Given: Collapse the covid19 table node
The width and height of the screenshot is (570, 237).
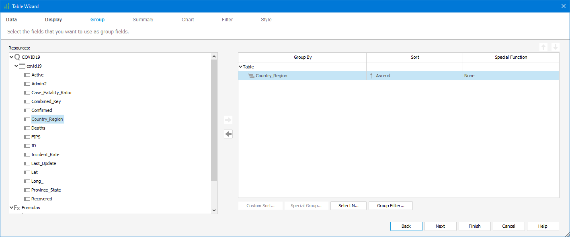Looking at the screenshot, I should [16, 66].
